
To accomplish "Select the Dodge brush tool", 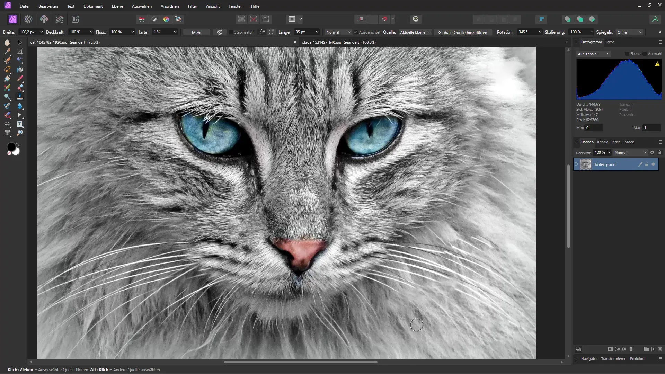I will 7,97.
